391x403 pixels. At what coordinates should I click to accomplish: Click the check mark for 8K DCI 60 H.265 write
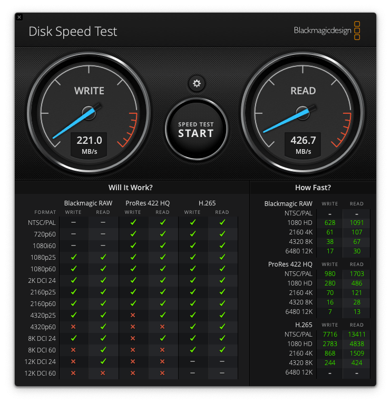[192, 350]
